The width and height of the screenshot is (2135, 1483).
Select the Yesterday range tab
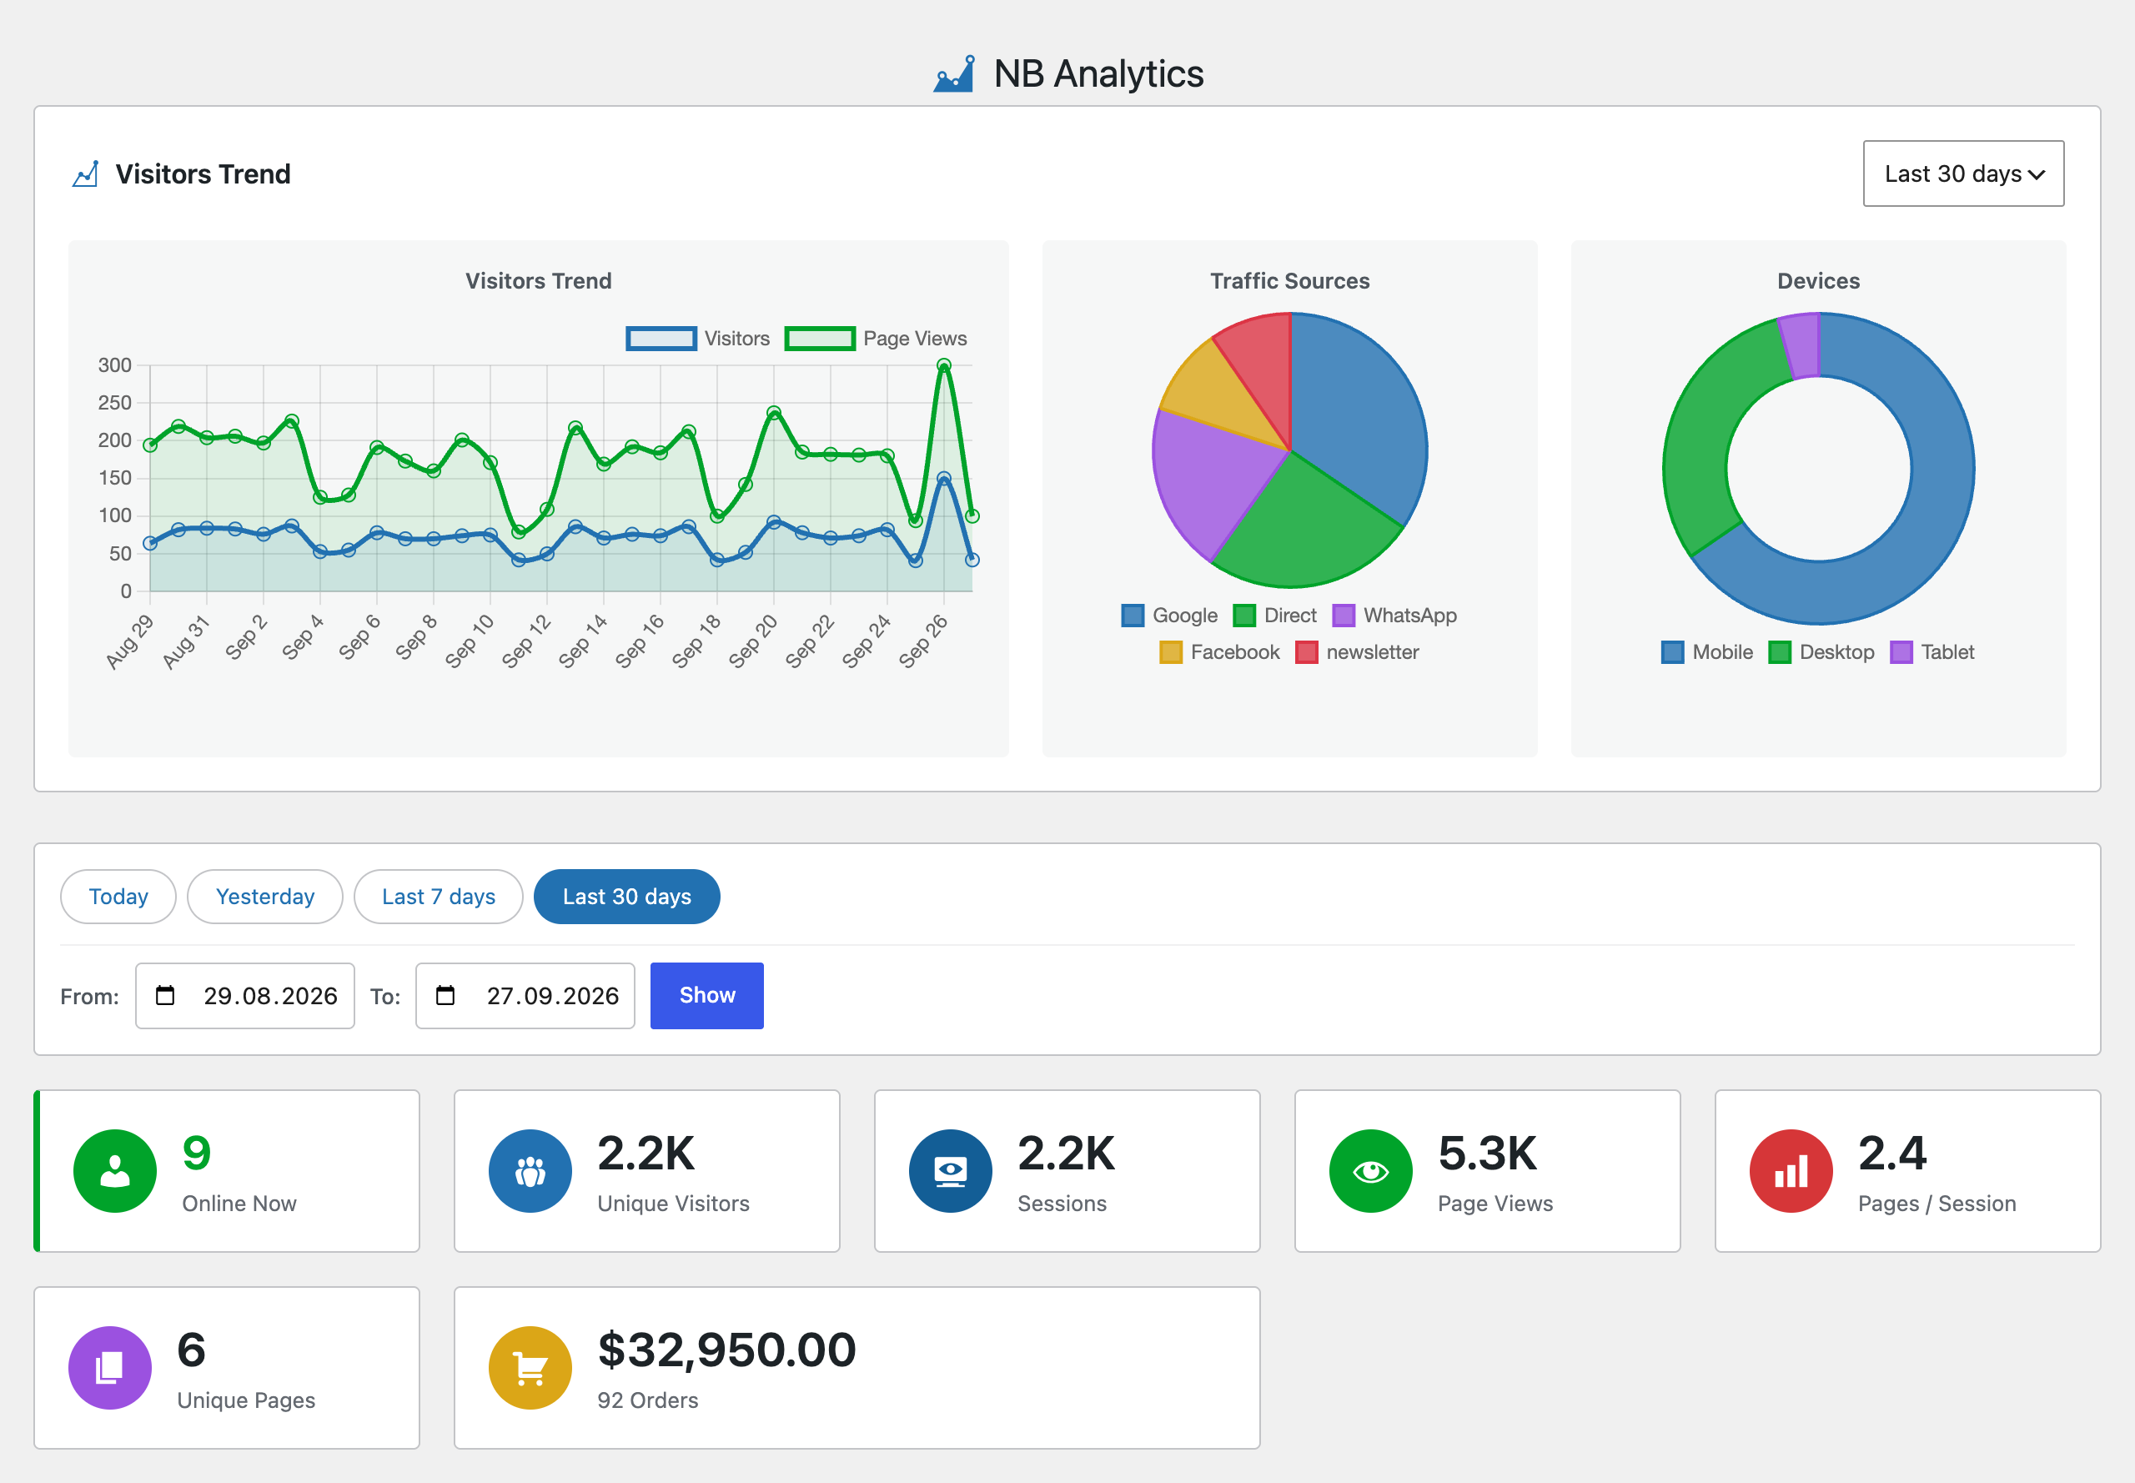click(264, 897)
